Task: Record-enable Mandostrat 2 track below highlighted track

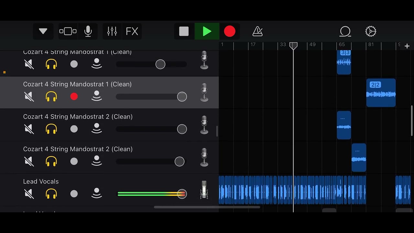Action: click(74, 129)
